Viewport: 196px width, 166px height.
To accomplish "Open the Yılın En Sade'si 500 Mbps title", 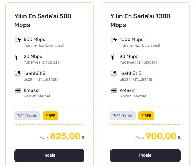I will (43, 20).
